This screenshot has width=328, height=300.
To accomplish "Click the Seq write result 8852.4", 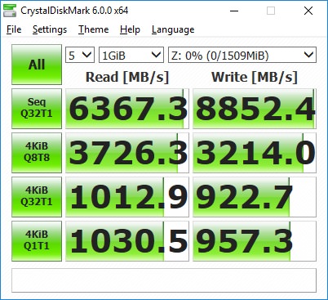I will point(255,109).
